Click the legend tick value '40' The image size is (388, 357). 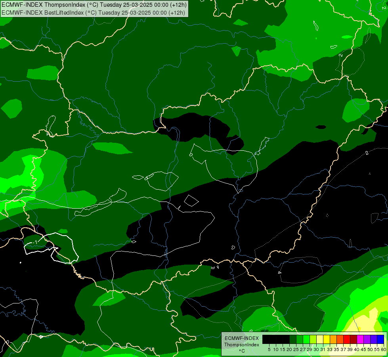point(357,349)
